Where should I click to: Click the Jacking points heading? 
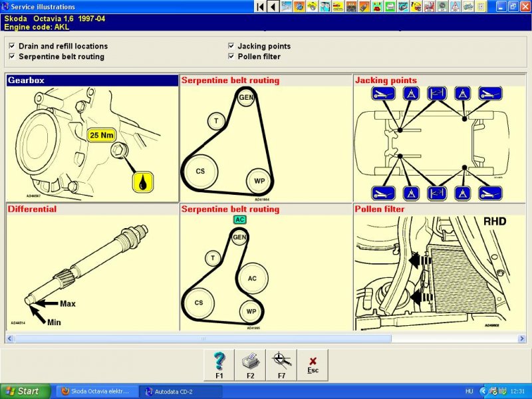386,80
